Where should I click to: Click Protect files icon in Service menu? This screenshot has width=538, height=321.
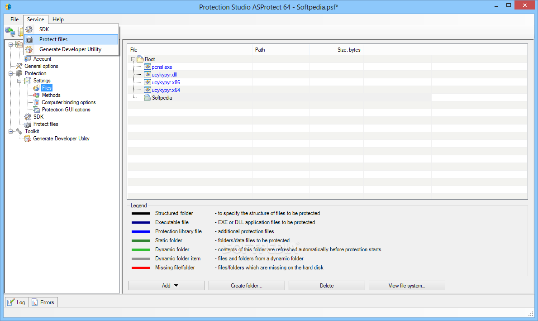coord(29,39)
